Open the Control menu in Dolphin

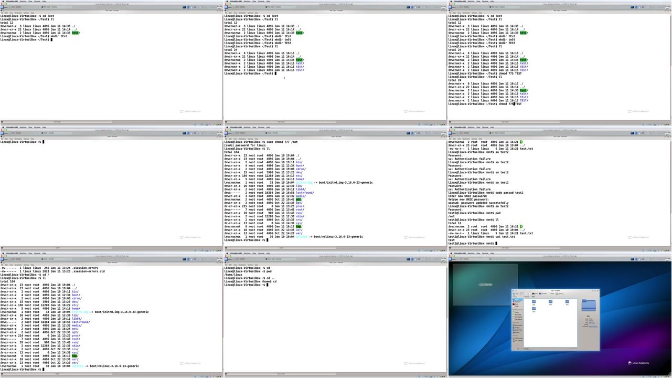tap(559, 293)
